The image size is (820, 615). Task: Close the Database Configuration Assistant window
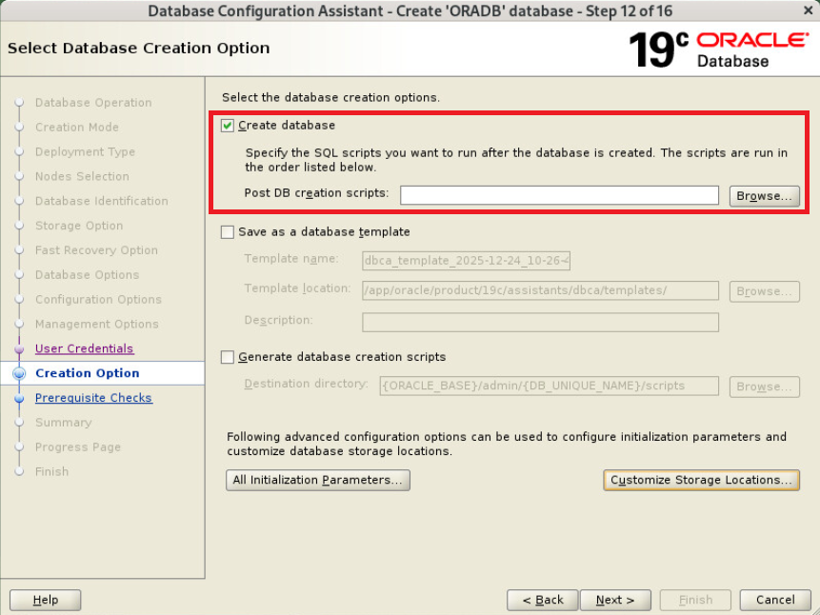coord(808,10)
